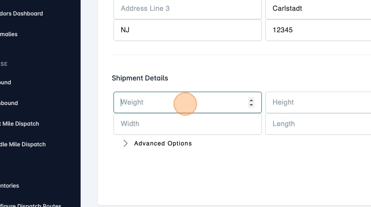Open Anomalies in the sidebar
The image size is (371, 207).
point(9,34)
